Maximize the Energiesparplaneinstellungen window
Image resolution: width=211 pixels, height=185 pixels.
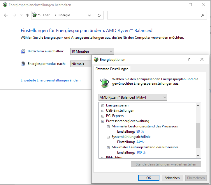tap(190, 5)
